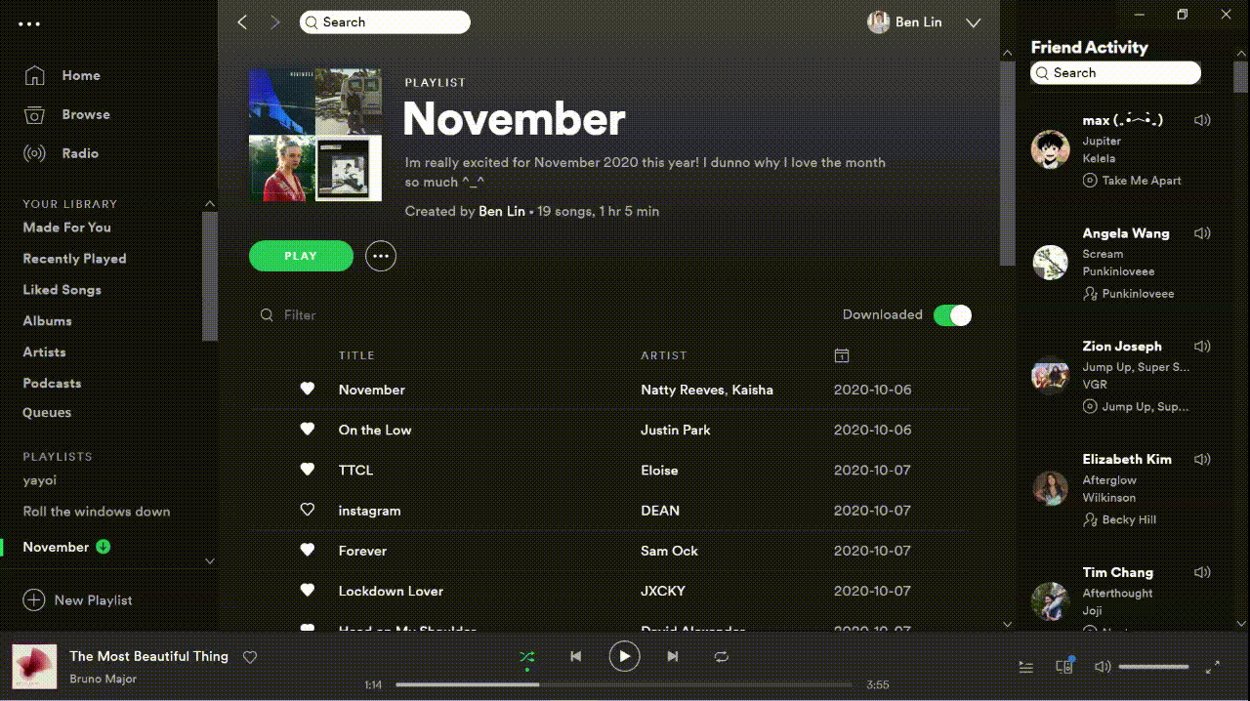Open Queues in library
1250x701 pixels.
point(47,413)
